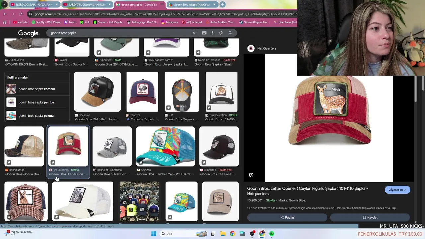This screenshot has height=239, width=425.
Task: Open Google Lens image search icon
Action: pyautogui.click(x=221, y=33)
